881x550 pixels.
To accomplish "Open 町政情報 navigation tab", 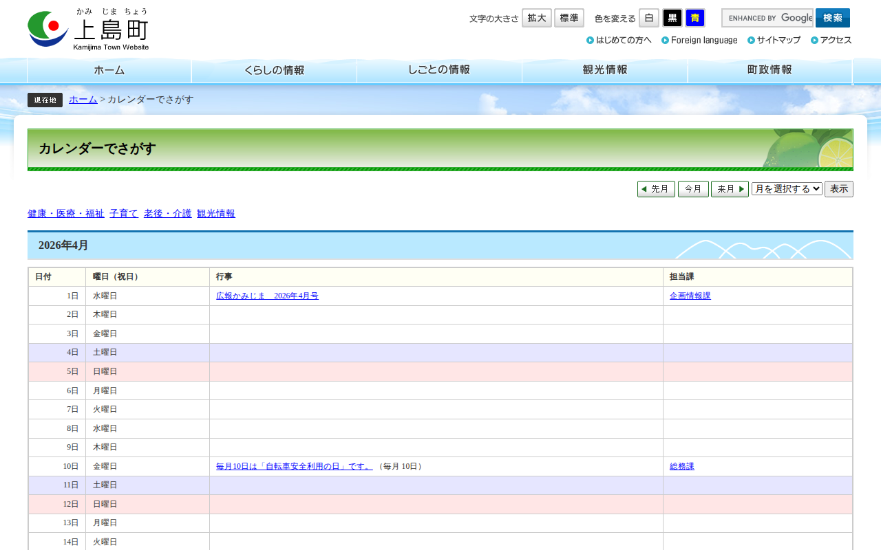I will tap(770, 70).
